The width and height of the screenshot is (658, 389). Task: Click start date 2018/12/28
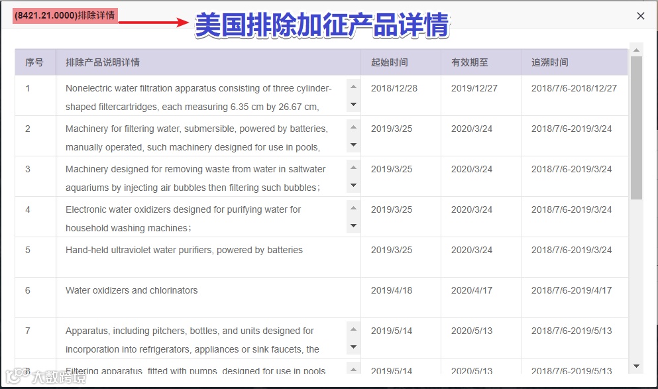[x=394, y=88]
